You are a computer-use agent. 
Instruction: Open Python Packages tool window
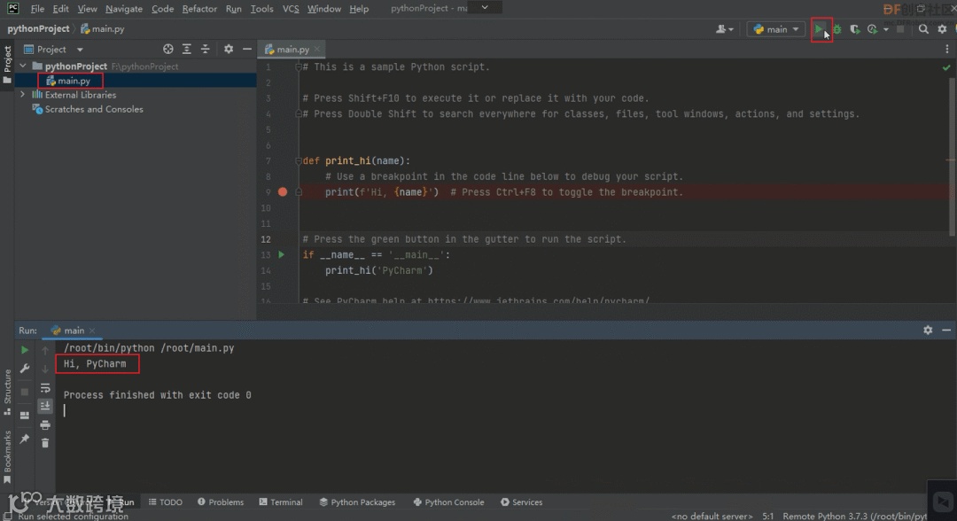coord(358,502)
